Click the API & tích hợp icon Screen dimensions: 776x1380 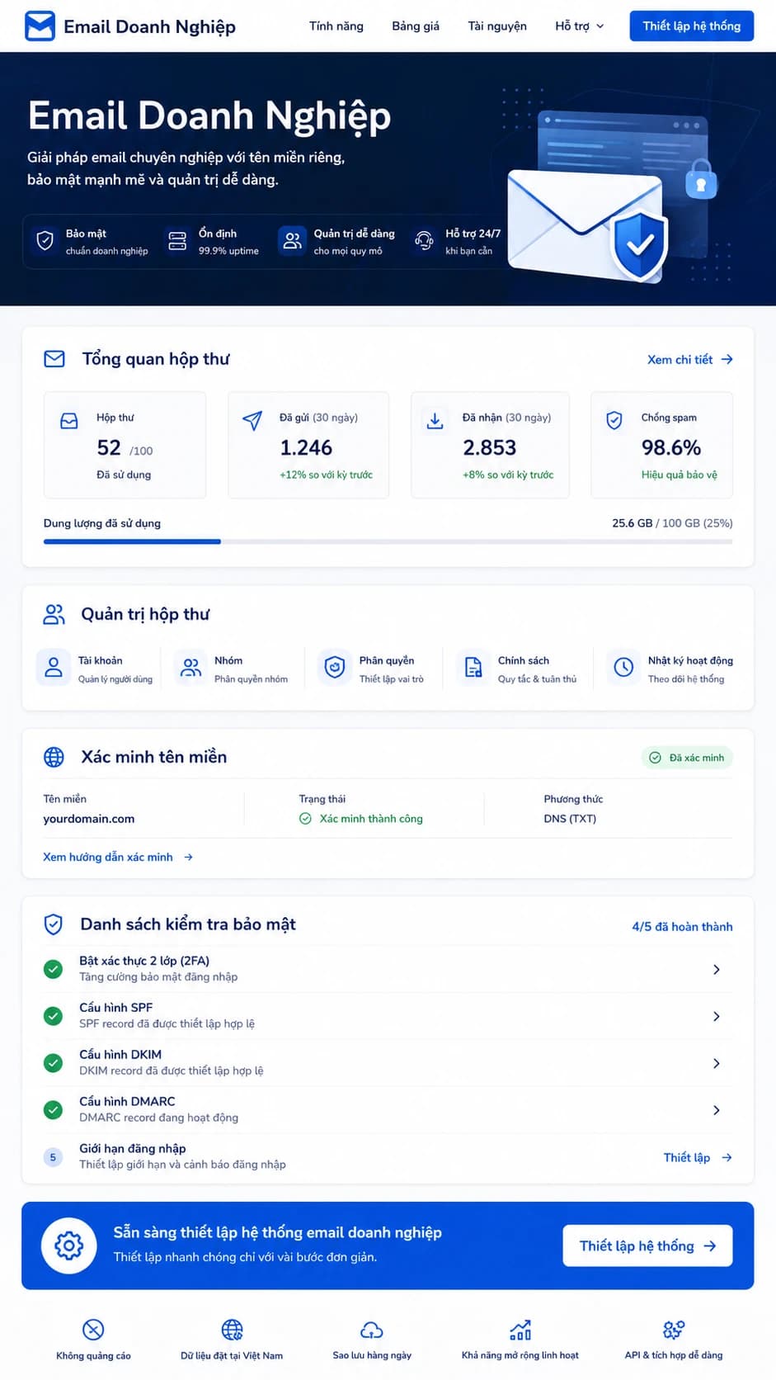[x=674, y=1330]
